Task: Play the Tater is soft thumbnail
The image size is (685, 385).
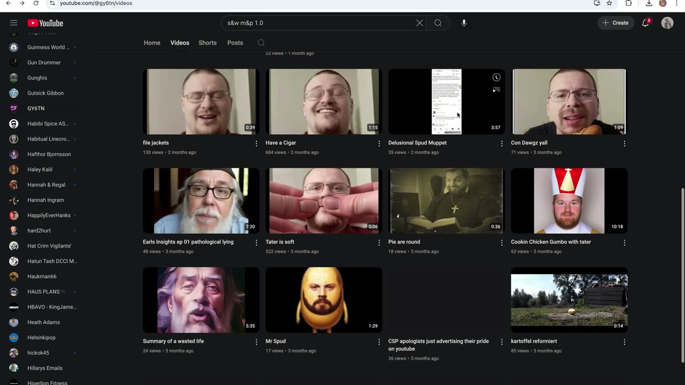Action: tap(324, 201)
